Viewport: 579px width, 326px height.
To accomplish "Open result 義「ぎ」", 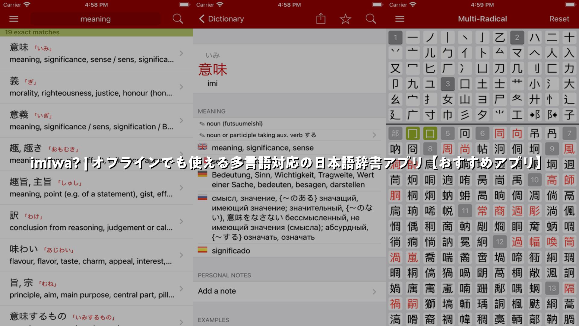I will 96,87.
